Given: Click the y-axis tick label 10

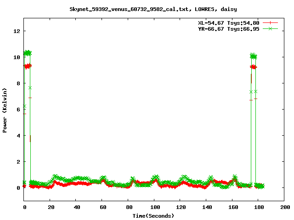Looking at the screenshot, I should (17, 57).
